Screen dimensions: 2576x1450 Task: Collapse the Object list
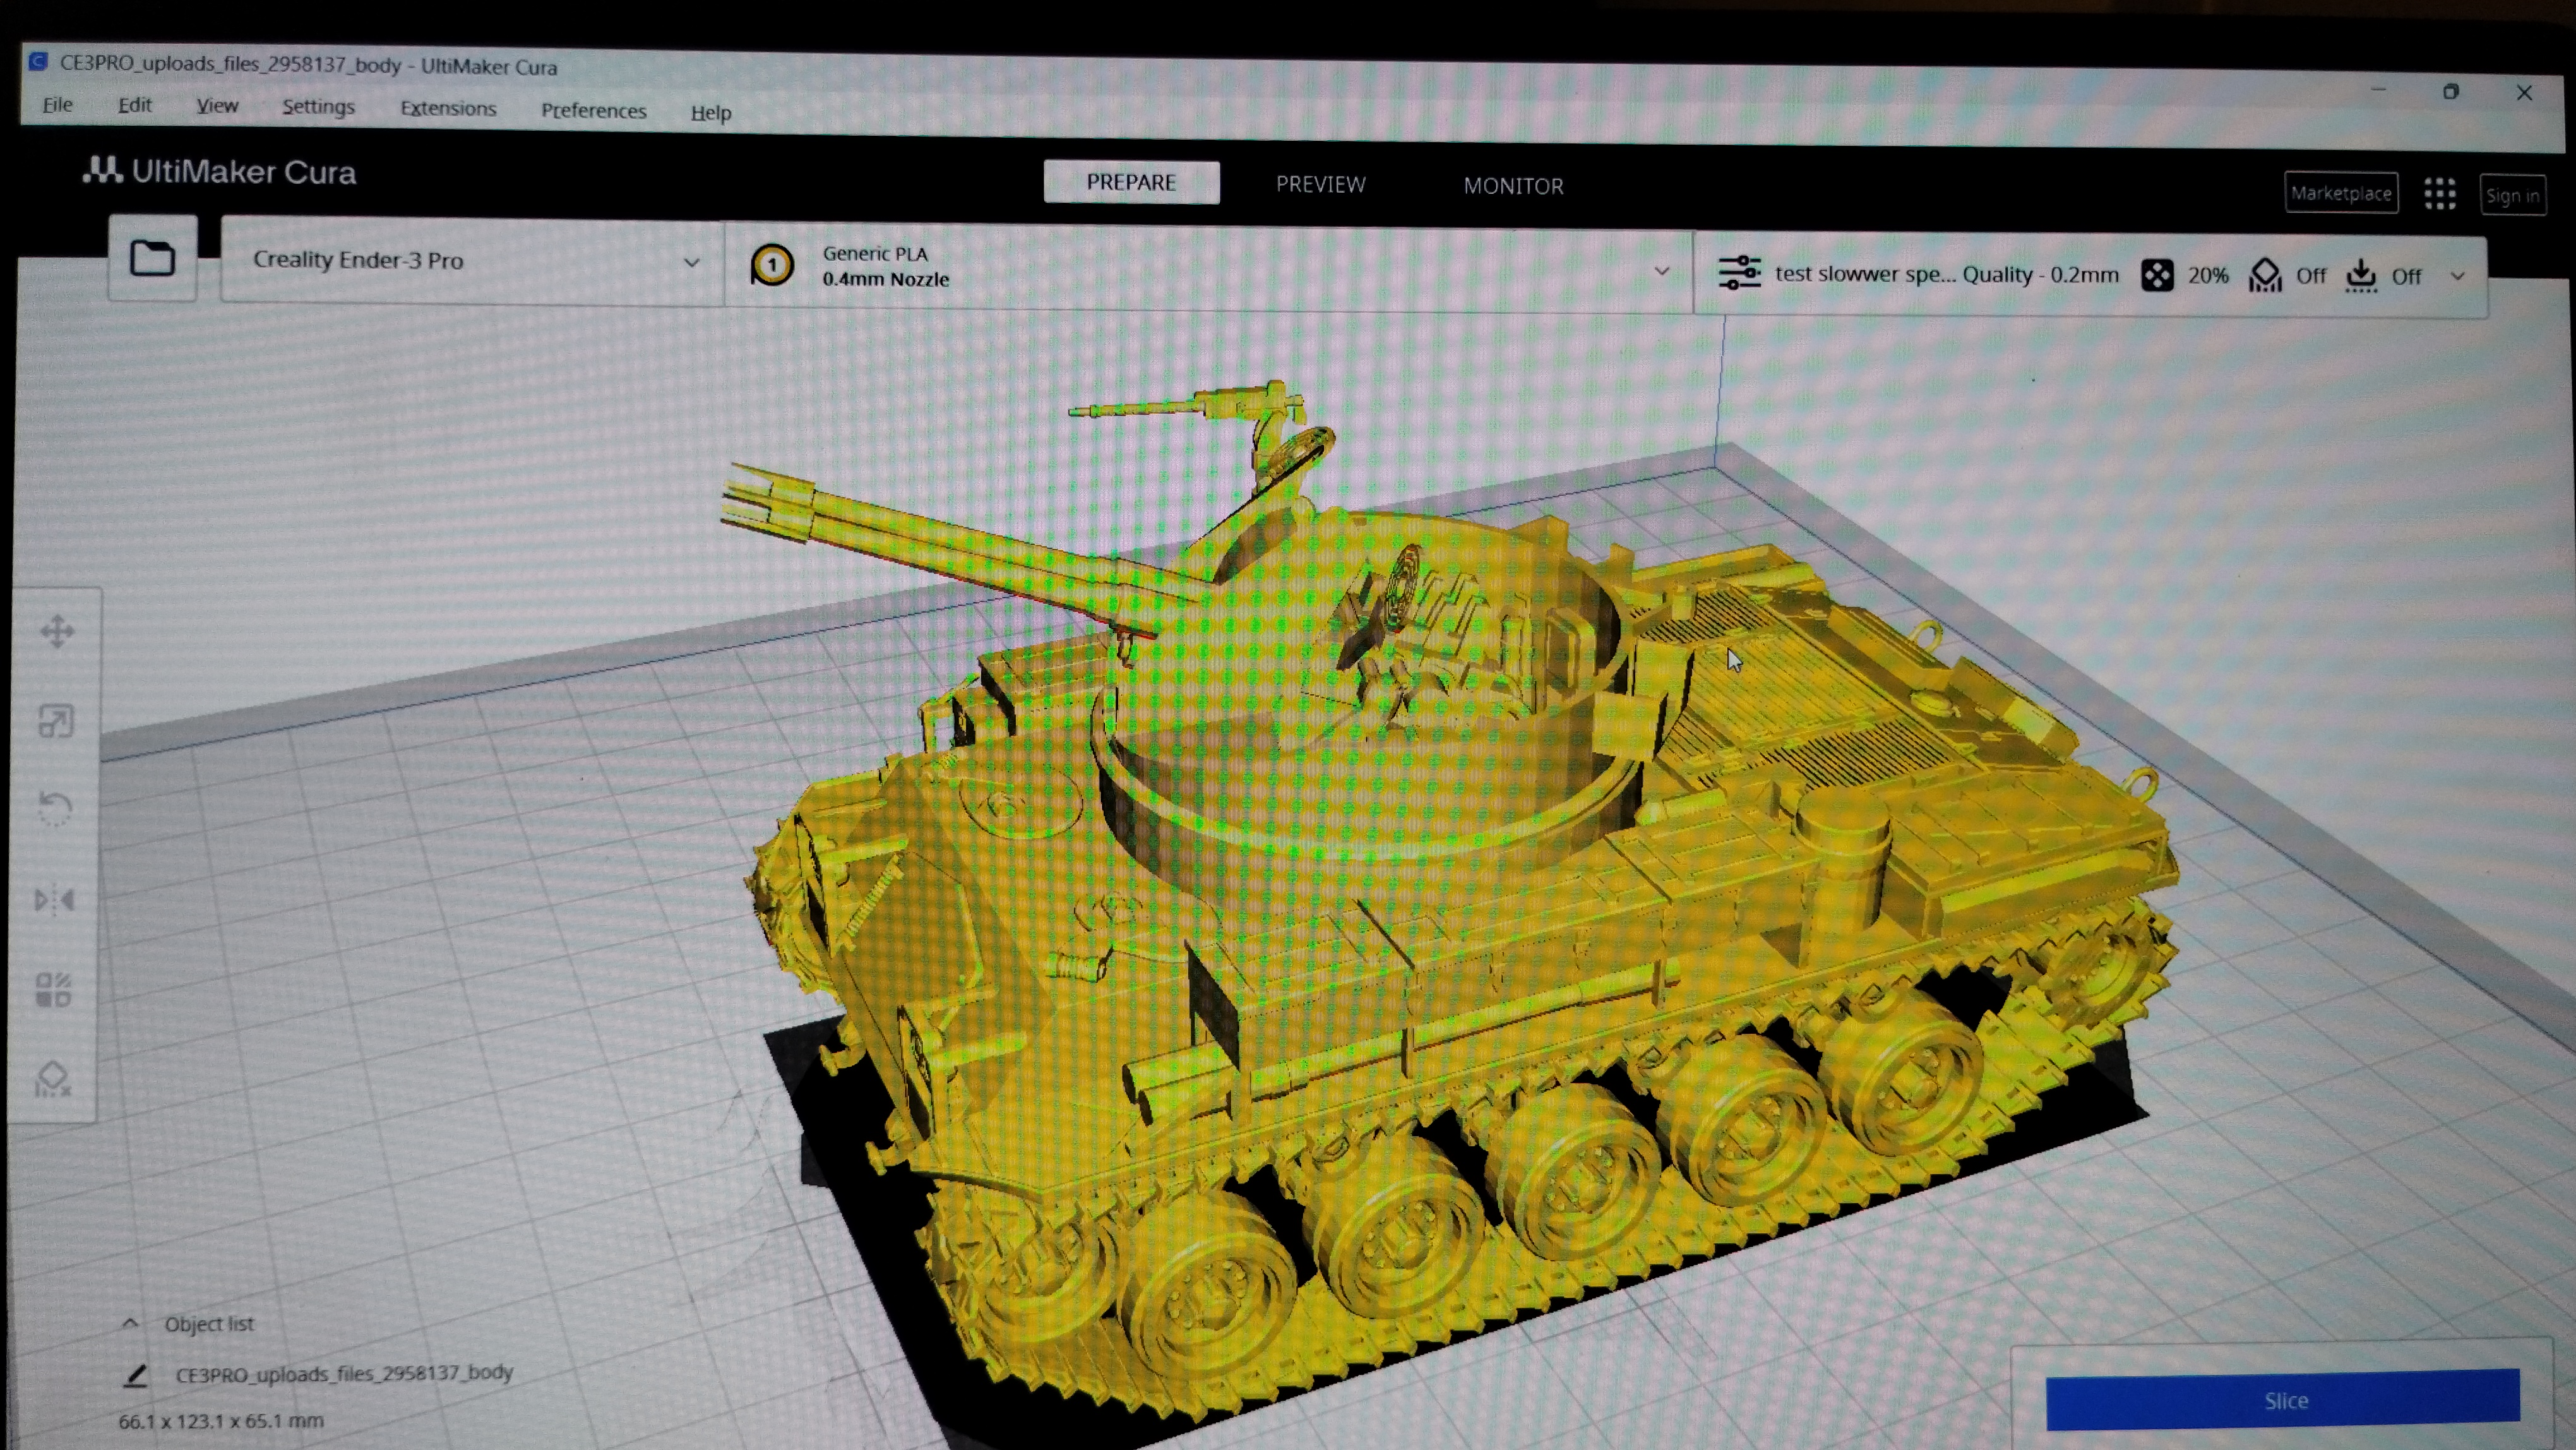click(x=129, y=1323)
